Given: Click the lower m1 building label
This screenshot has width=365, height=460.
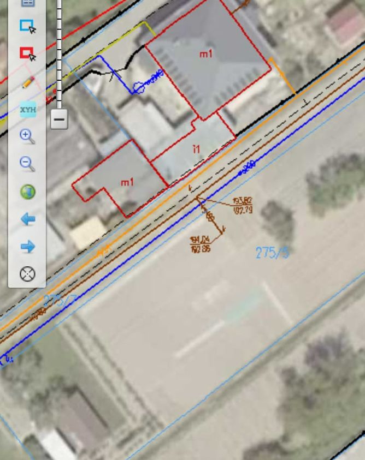Looking at the screenshot, I should [127, 182].
